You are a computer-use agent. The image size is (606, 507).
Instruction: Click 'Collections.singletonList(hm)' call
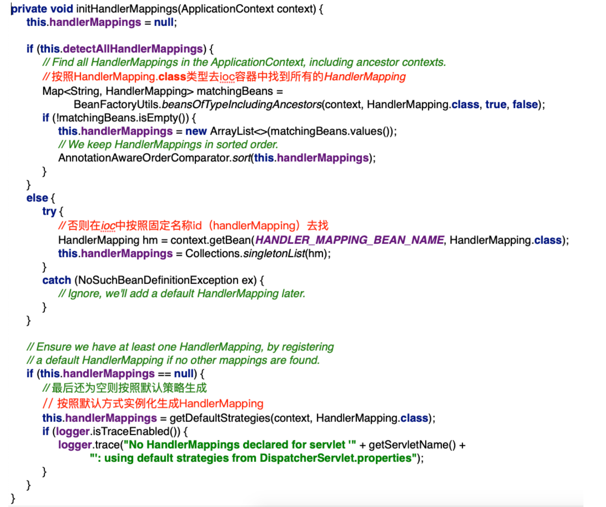tap(256, 253)
